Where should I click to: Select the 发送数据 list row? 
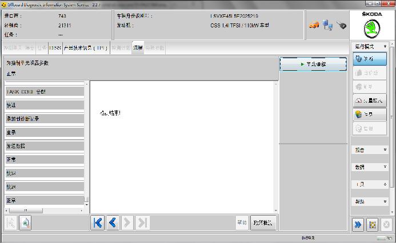(x=45, y=146)
